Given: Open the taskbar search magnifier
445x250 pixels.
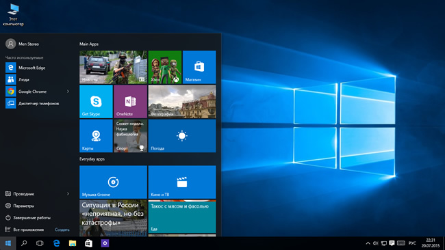Looking at the screenshot, I should (24, 243).
